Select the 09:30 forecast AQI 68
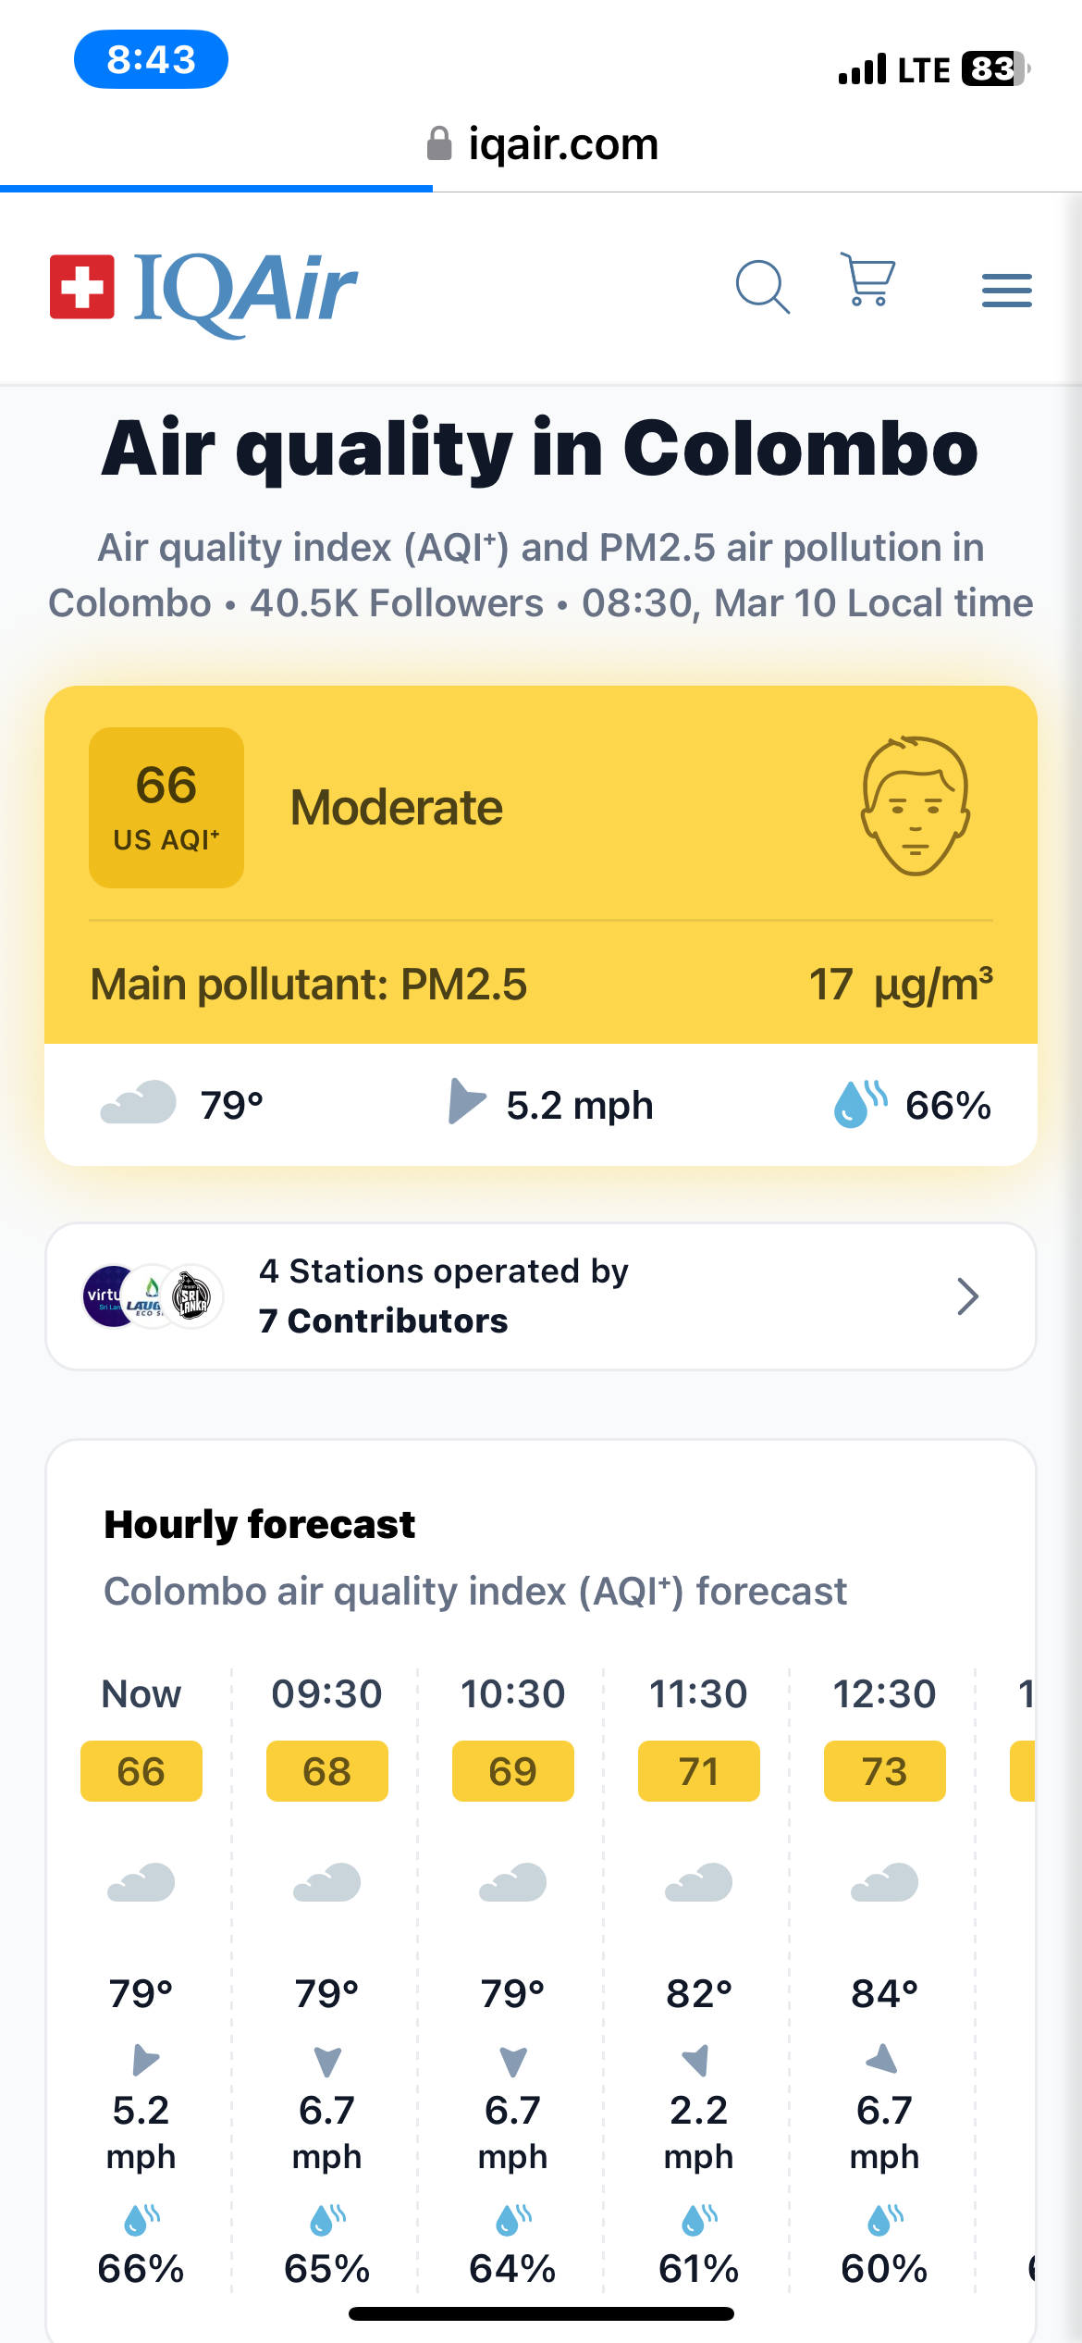The image size is (1082, 2343). [x=326, y=1771]
